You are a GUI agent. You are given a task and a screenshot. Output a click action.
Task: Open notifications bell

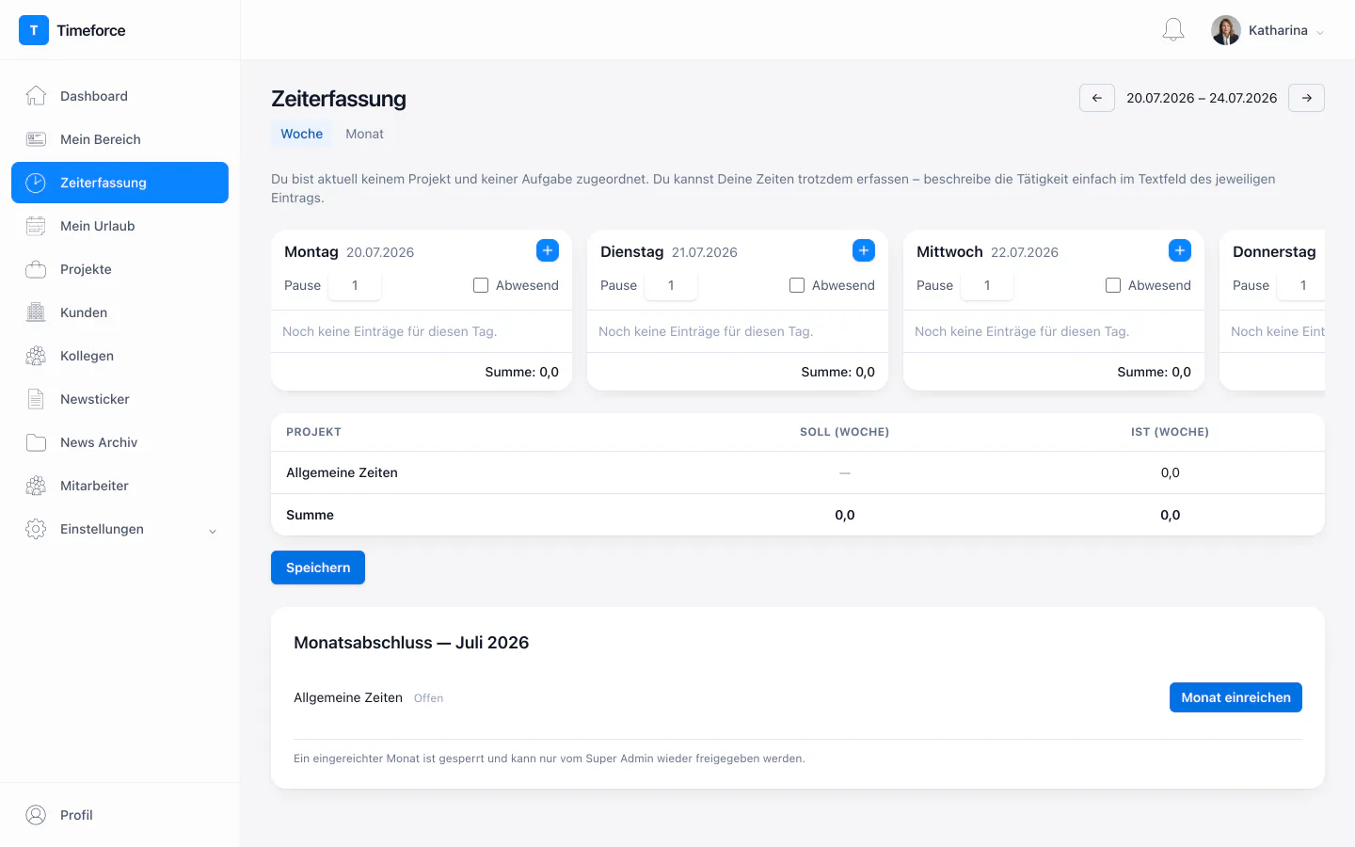point(1173,30)
